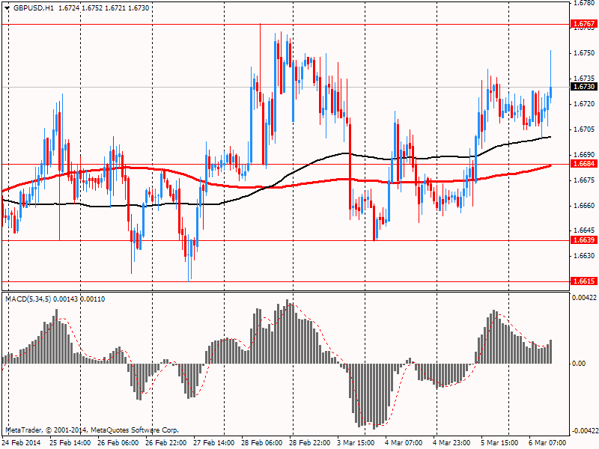Select the red 1.6615 level label

(583, 281)
